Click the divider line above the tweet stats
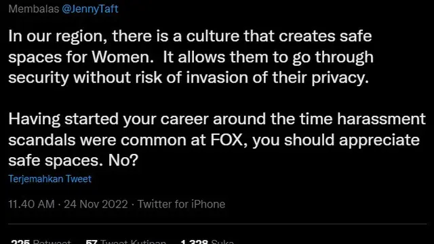The height and width of the screenshot is (244, 434). point(217,224)
